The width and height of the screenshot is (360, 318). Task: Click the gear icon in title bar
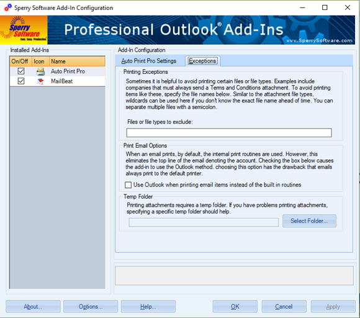(x=8, y=7)
